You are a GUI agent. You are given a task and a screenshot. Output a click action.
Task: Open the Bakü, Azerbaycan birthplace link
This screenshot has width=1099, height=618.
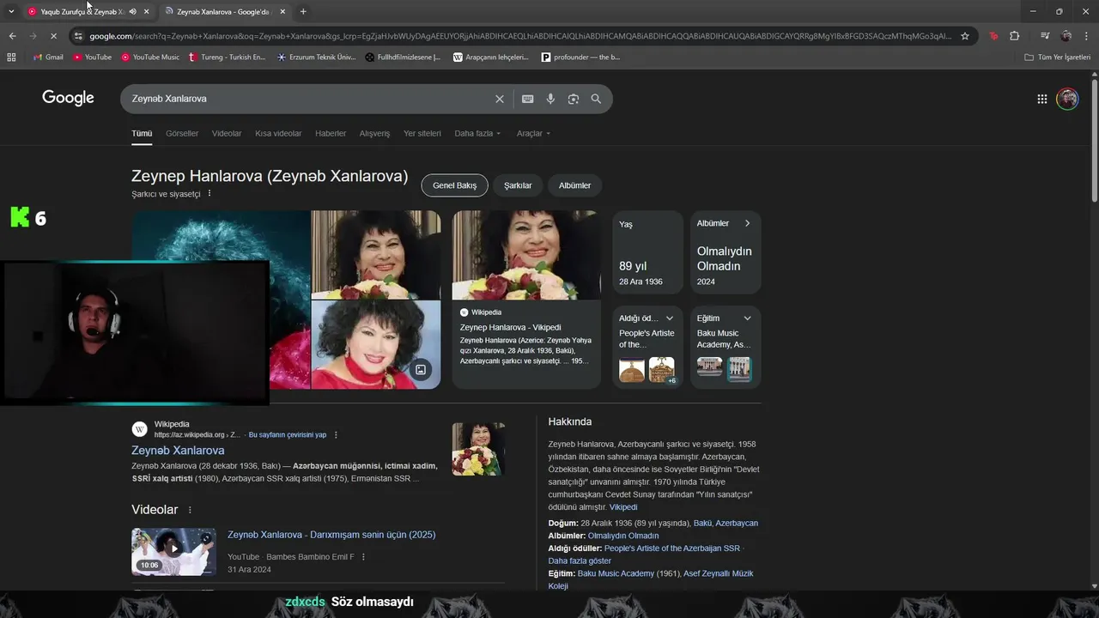[726, 524]
